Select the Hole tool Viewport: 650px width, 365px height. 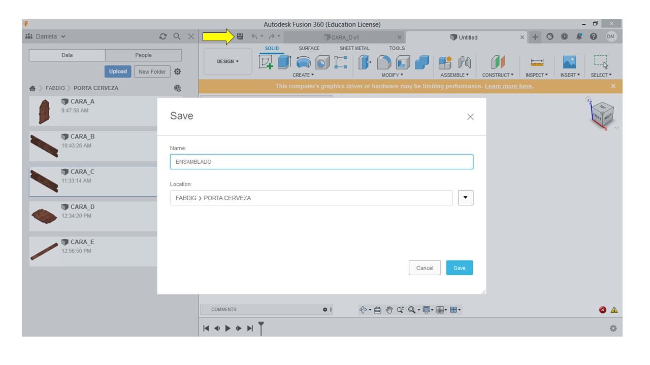[x=322, y=63]
